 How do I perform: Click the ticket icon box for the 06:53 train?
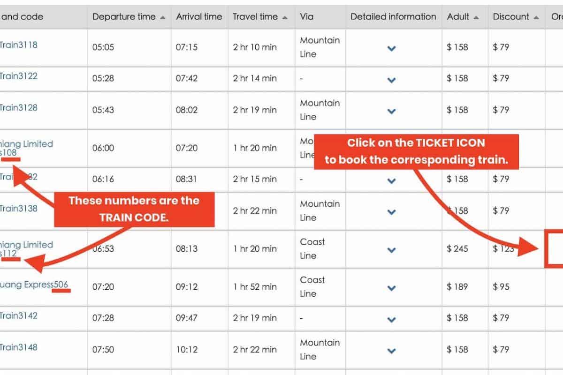coord(554,249)
